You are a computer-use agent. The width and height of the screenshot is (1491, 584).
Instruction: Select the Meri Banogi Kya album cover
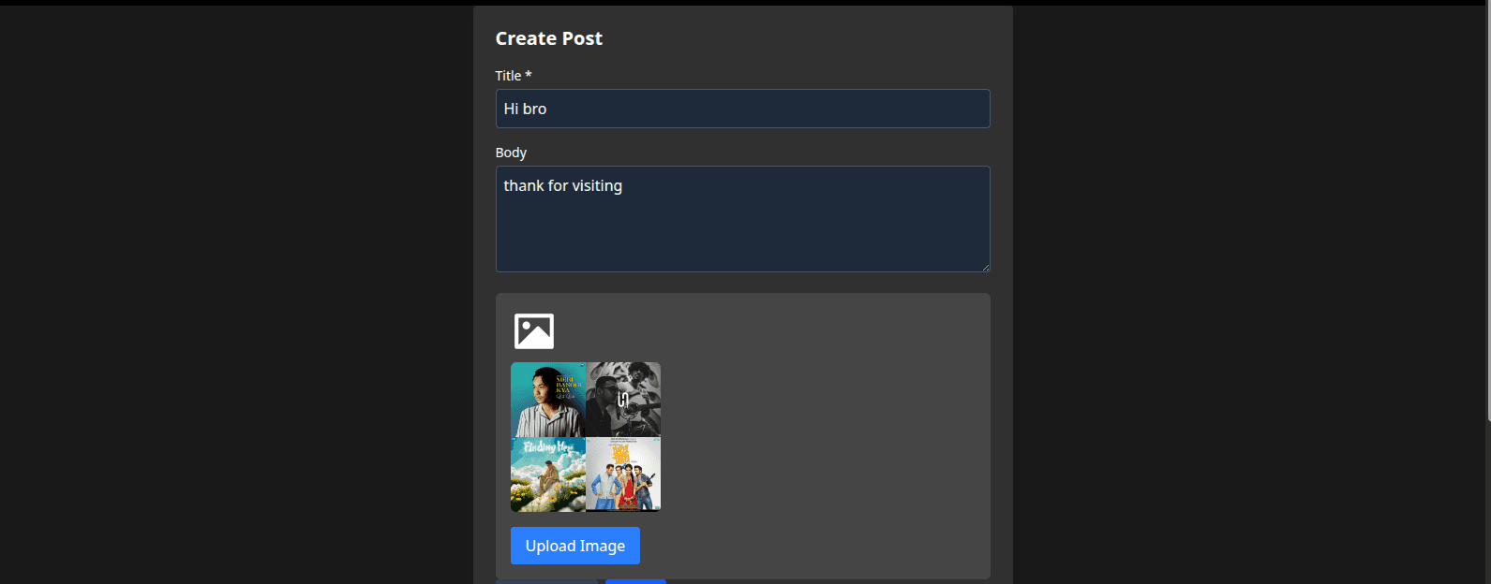coord(548,400)
